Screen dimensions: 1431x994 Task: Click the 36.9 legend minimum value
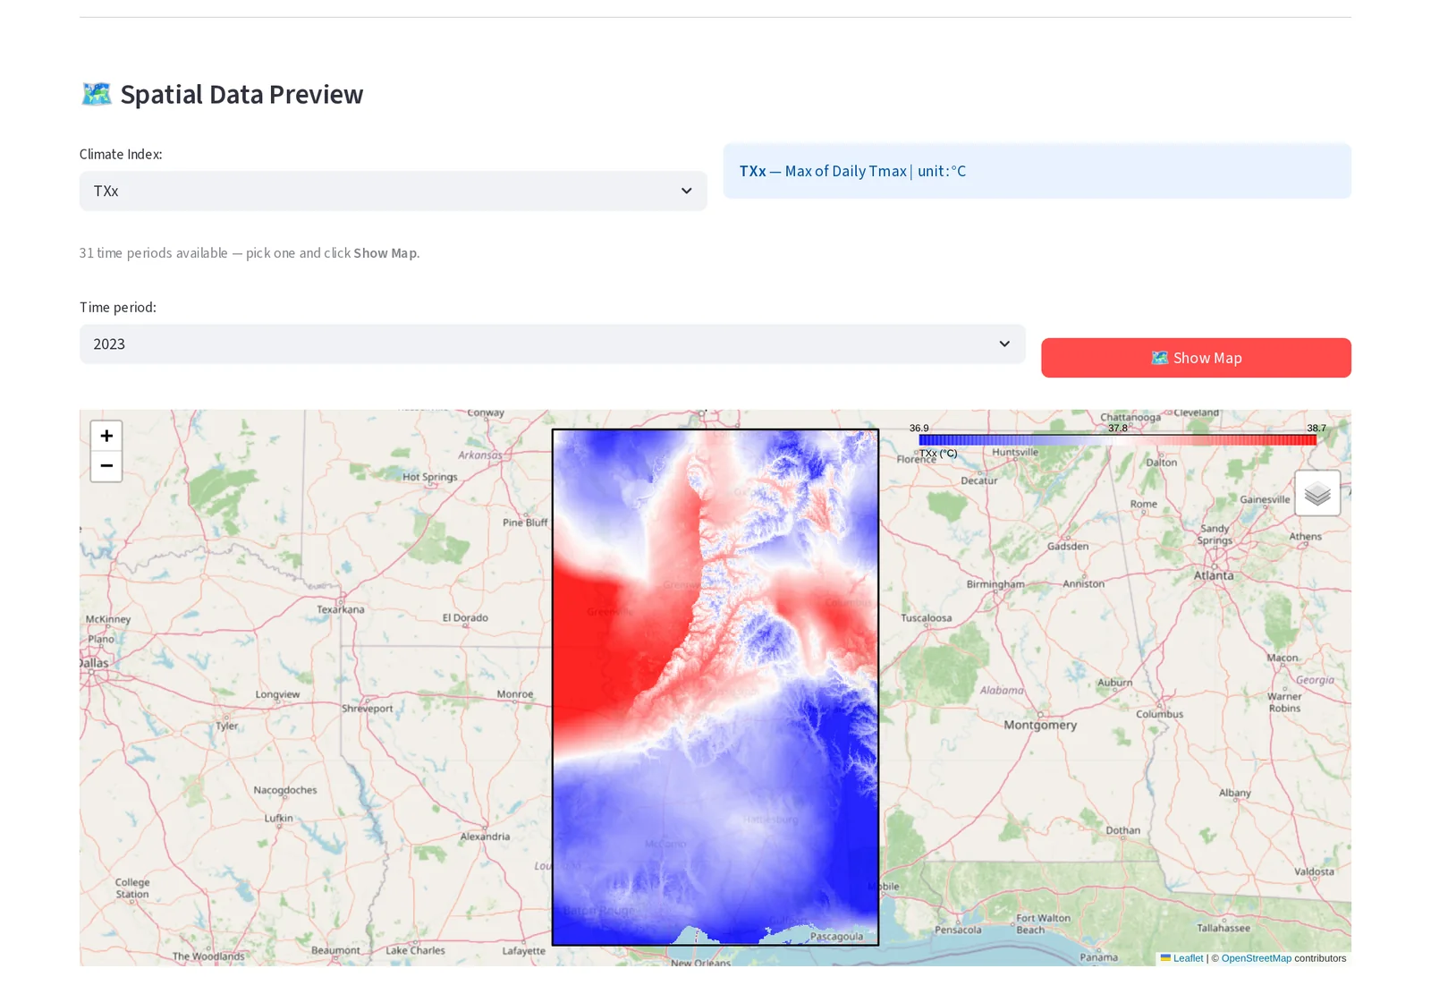(x=919, y=428)
